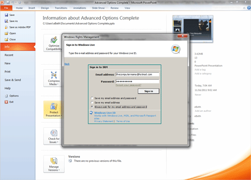Click the Versions document icon

(70, 161)
